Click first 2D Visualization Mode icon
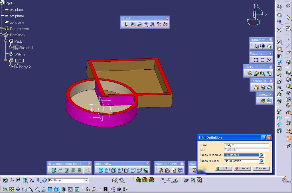This screenshot has width=292, height=193. coord(53,171)
